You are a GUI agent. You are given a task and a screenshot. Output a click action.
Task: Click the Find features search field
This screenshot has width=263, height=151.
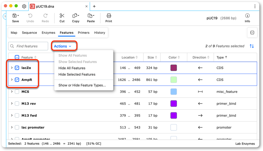(x=28, y=46)
